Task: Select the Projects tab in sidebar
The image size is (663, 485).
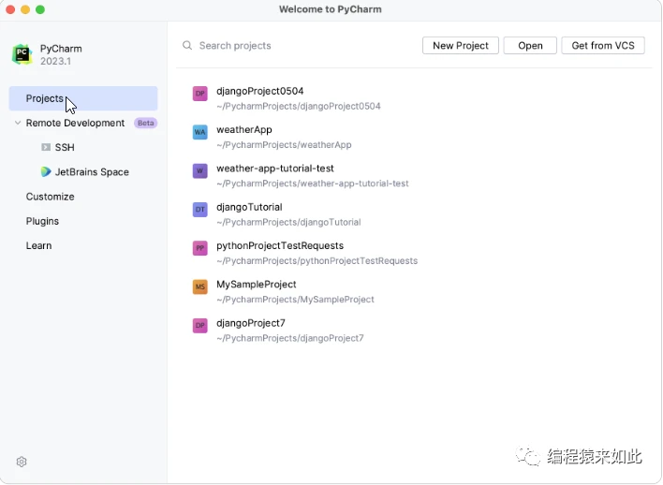Action: coord(45,98)
